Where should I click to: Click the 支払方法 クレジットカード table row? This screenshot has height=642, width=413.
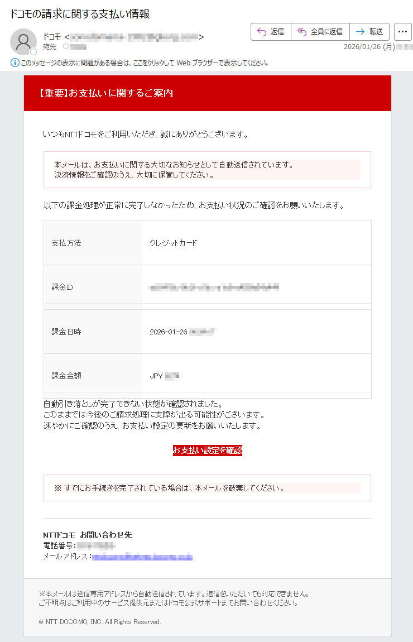coord(208,243)
